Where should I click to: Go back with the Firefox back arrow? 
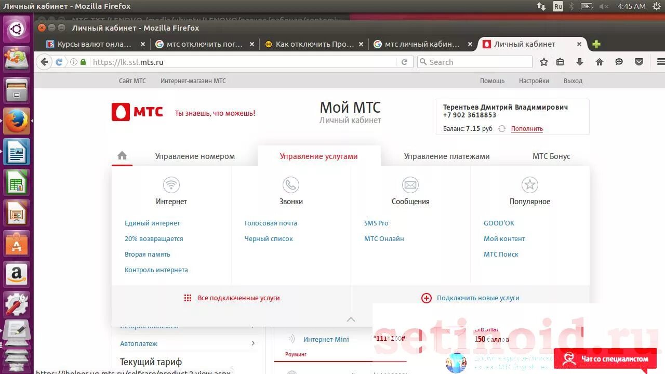click(44, 62)
